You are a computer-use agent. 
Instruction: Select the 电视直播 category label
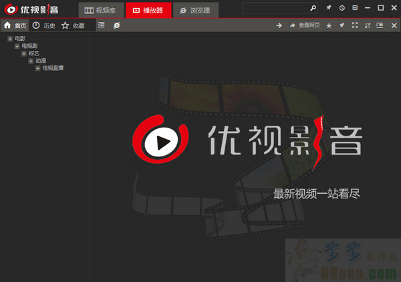[53, 68]
